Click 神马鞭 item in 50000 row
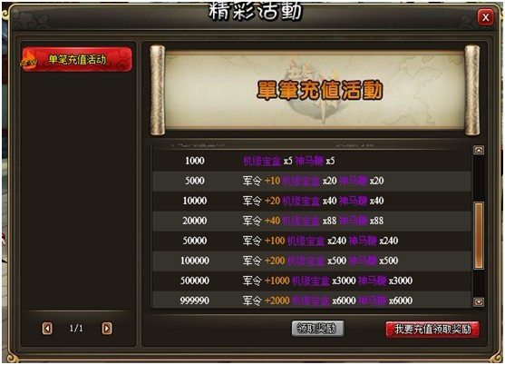 point(363,241)
